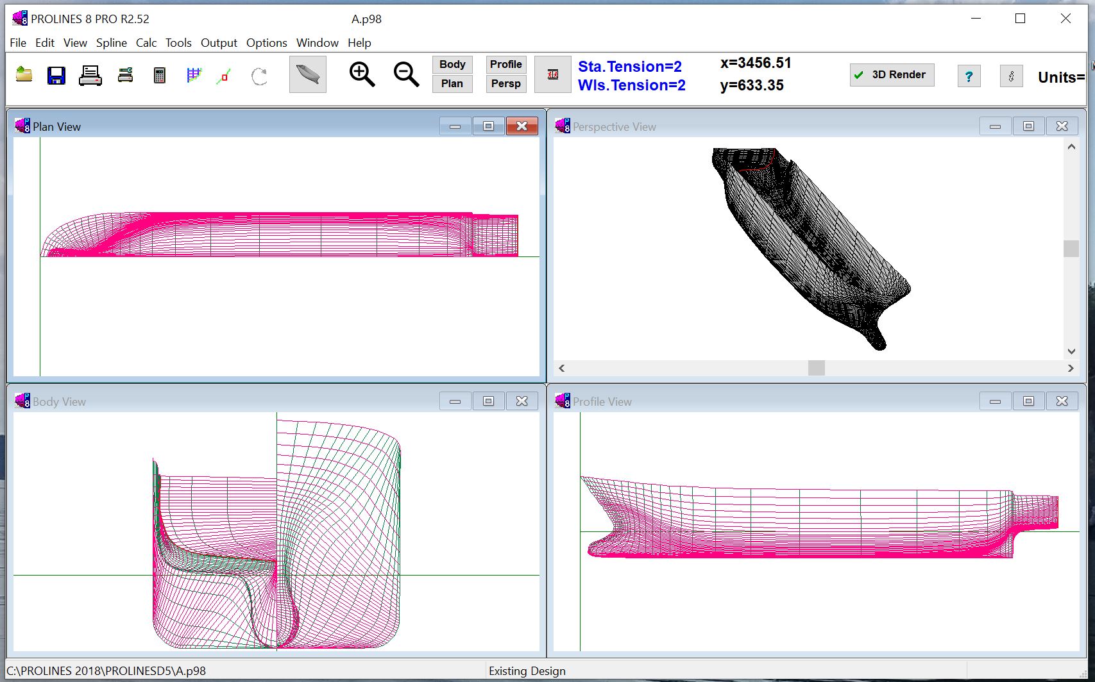Minimize the Profile View window

(995, 401)
